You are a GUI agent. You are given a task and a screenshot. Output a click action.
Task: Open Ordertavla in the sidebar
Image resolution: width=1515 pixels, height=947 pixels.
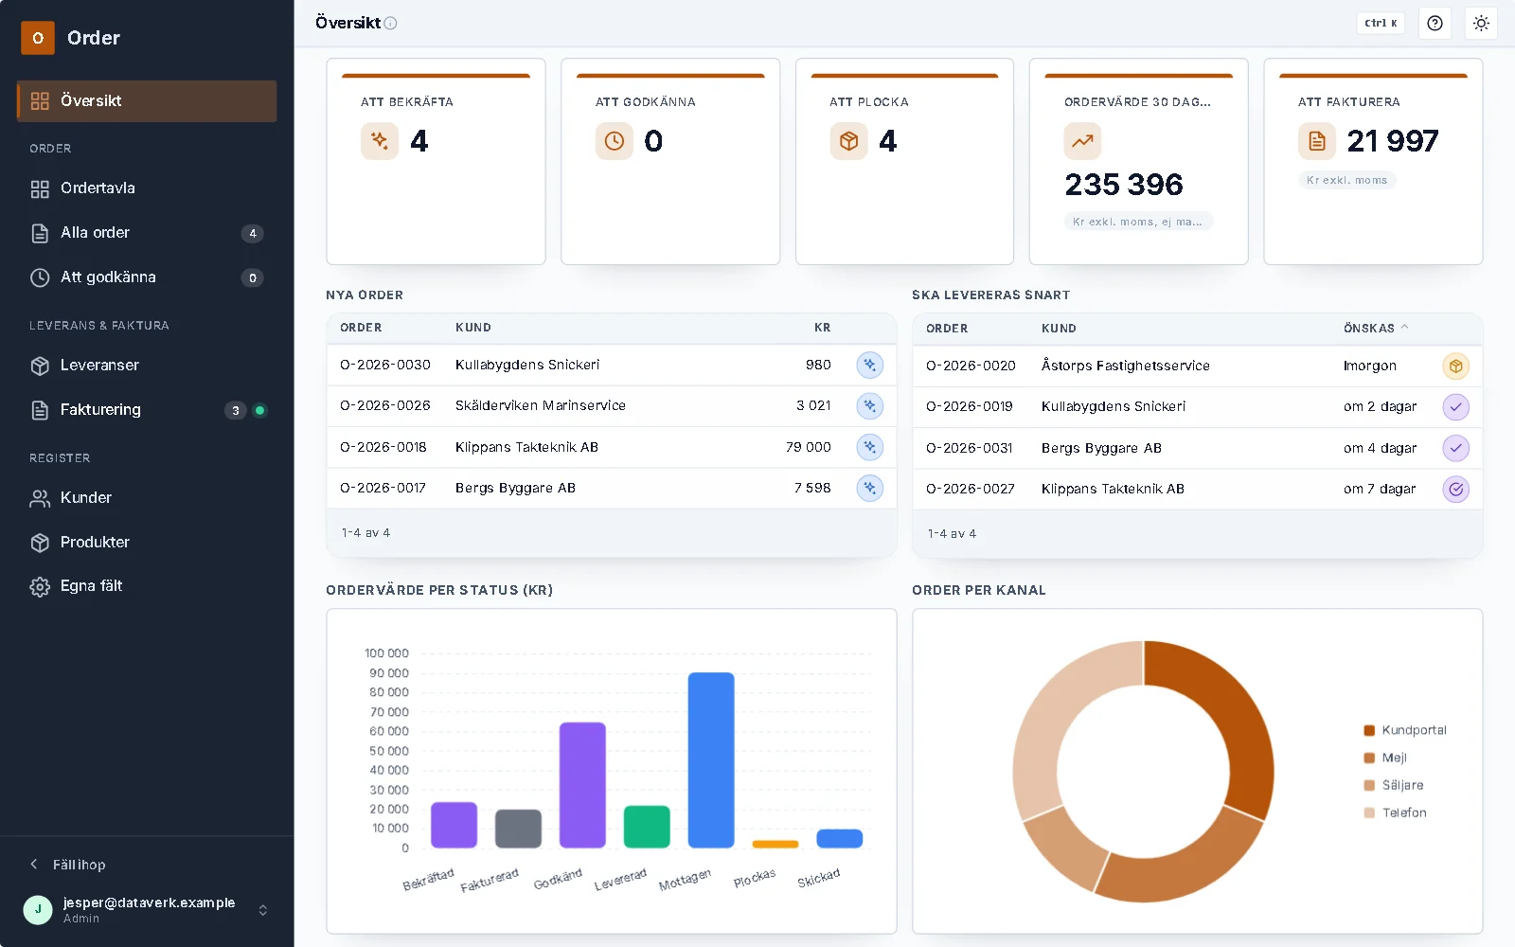(147, 188)
